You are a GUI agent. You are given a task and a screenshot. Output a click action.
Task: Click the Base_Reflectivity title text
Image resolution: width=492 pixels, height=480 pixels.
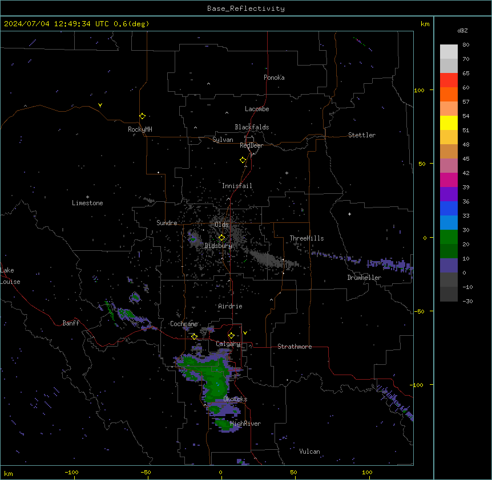[x=246, y=9]
